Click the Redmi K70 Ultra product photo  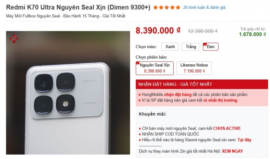point(68,93)
